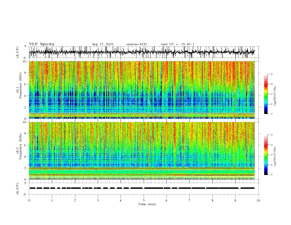Click the '10' tick label on time axis
This screenshot has width=291, height=225.
coord(258,200)
